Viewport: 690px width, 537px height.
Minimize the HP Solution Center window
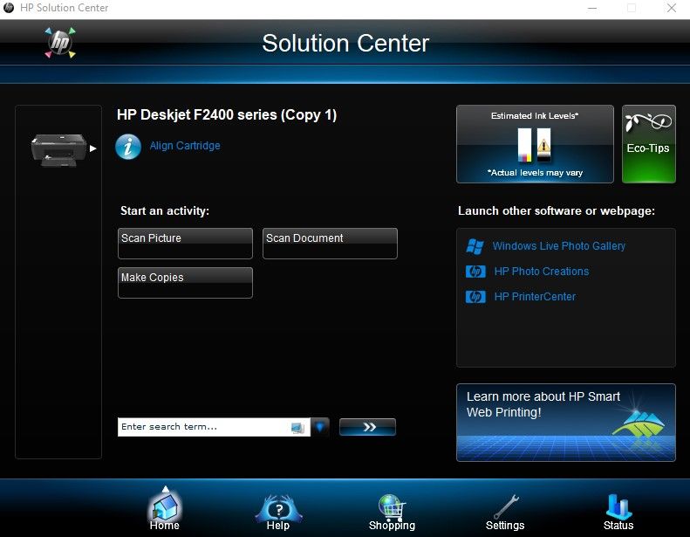click(x=592, y=8)
